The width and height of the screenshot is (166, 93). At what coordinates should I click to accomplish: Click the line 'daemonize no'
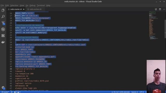(x=22, y=76)
